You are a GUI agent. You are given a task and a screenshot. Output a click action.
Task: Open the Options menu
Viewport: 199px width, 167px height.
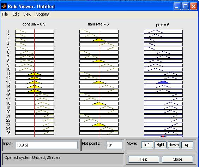click(x=42, y=14)
